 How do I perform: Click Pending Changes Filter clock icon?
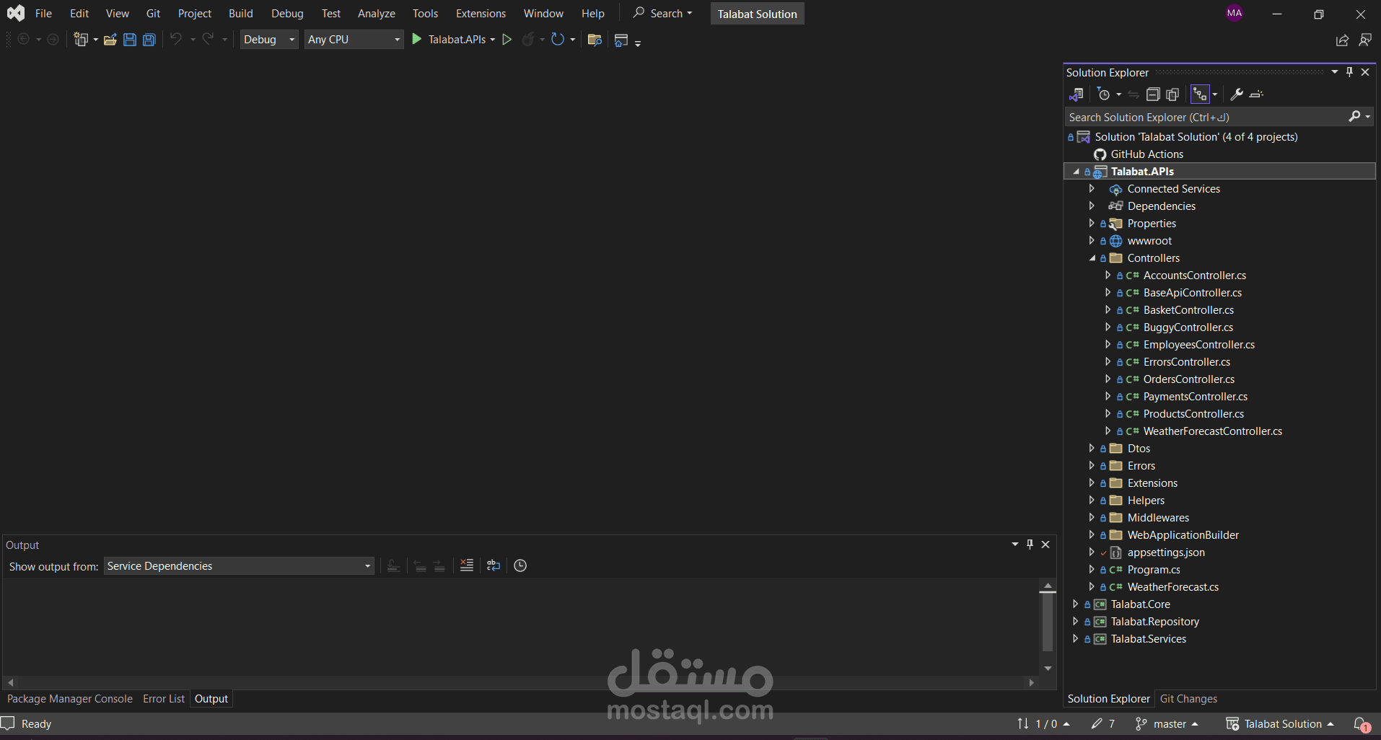point(1103,94)
